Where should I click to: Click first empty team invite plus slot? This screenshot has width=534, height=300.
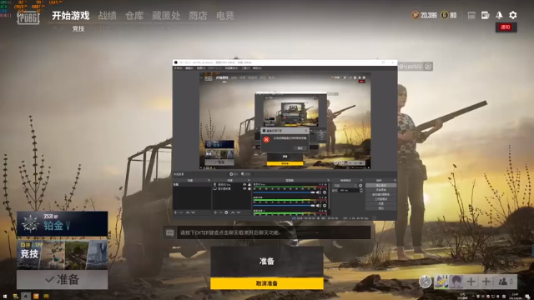(471, 282)
